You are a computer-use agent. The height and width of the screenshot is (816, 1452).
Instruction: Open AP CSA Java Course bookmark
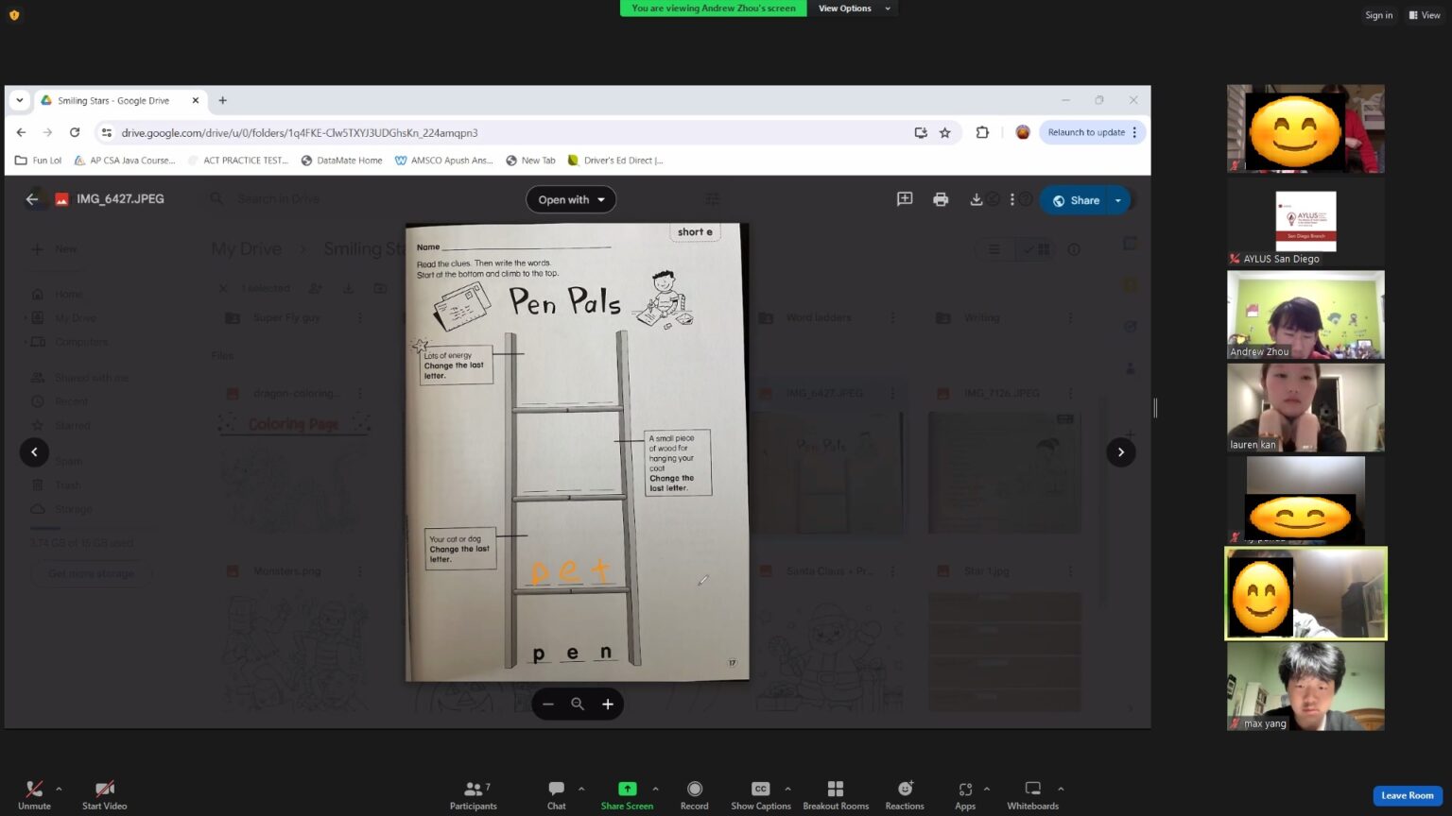(125, 161)
